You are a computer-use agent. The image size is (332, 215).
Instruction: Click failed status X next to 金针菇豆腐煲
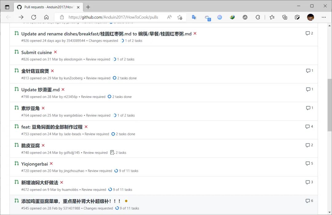coord(53,71)
